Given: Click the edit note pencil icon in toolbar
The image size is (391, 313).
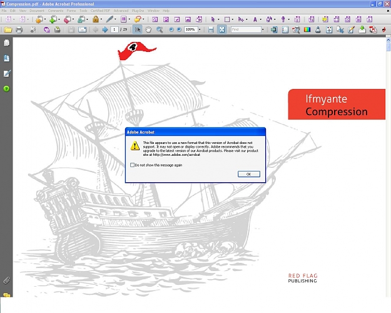Looking at the screenshot, I should click(x=351, y=29).
